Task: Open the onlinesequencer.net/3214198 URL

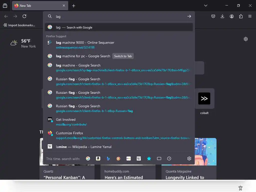Action: (75, 47)
